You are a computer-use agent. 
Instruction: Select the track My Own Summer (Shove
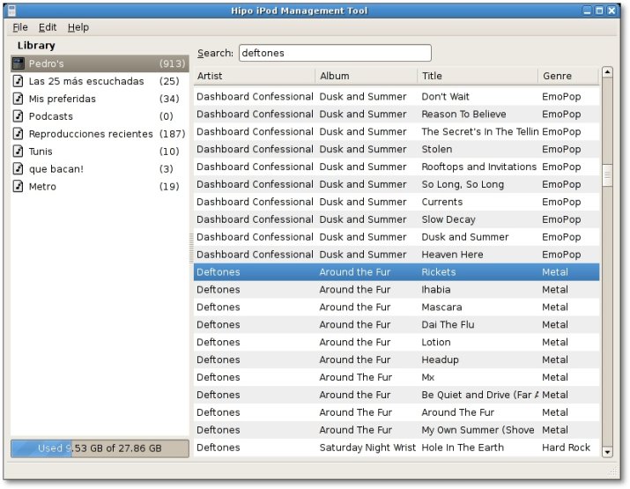click(397, 430)
